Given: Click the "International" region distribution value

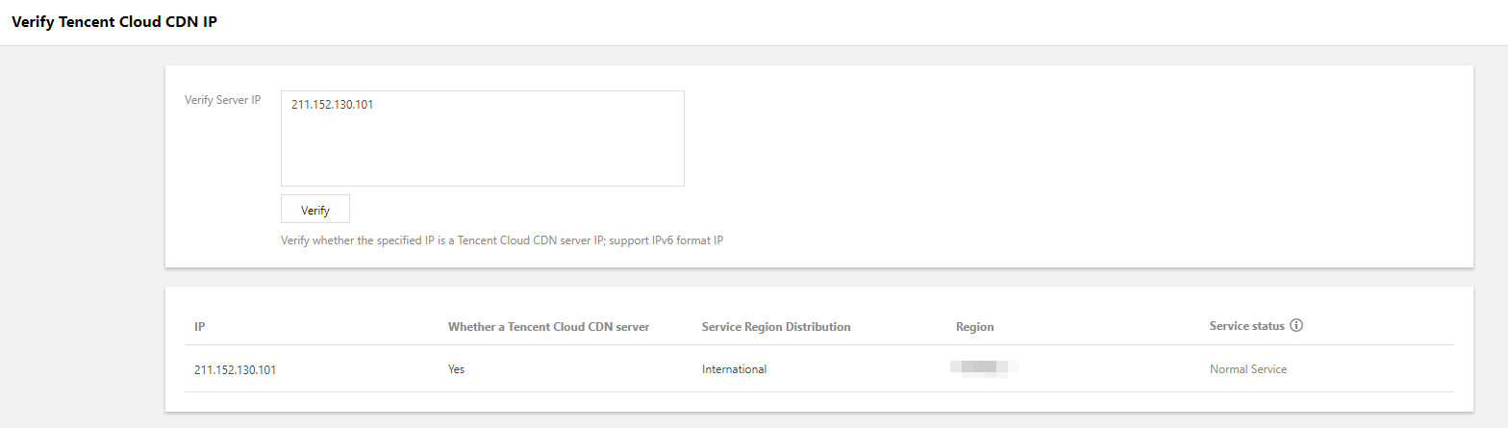Looking at the screenshot, I should [734, 369].
